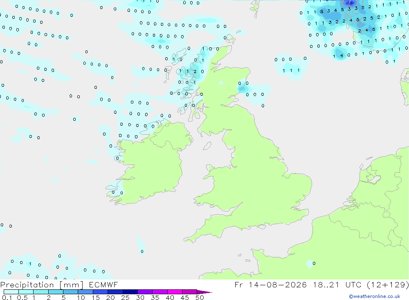
Task: Click the '50' legend label
Action: coord(200,298)
